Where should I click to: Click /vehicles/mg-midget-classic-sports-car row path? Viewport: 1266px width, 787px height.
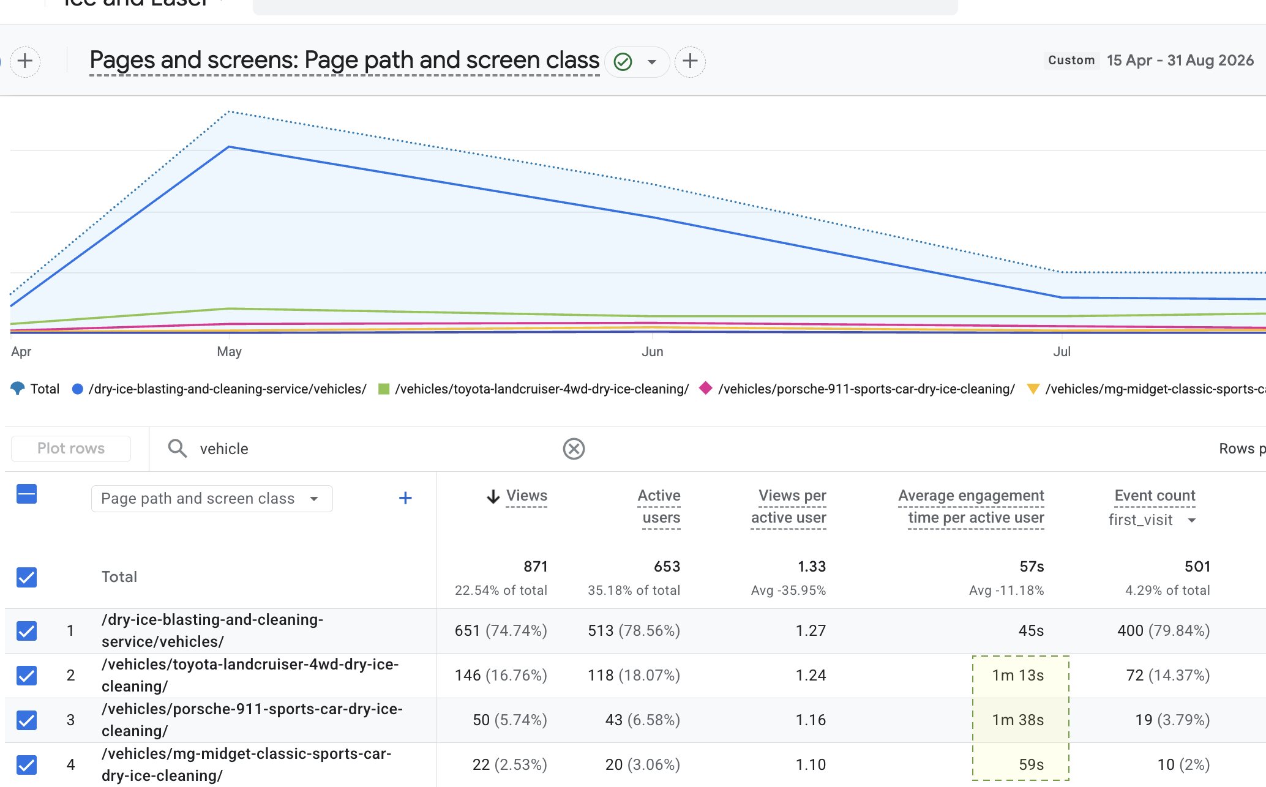pyautogui.click(x=246, y=764)
